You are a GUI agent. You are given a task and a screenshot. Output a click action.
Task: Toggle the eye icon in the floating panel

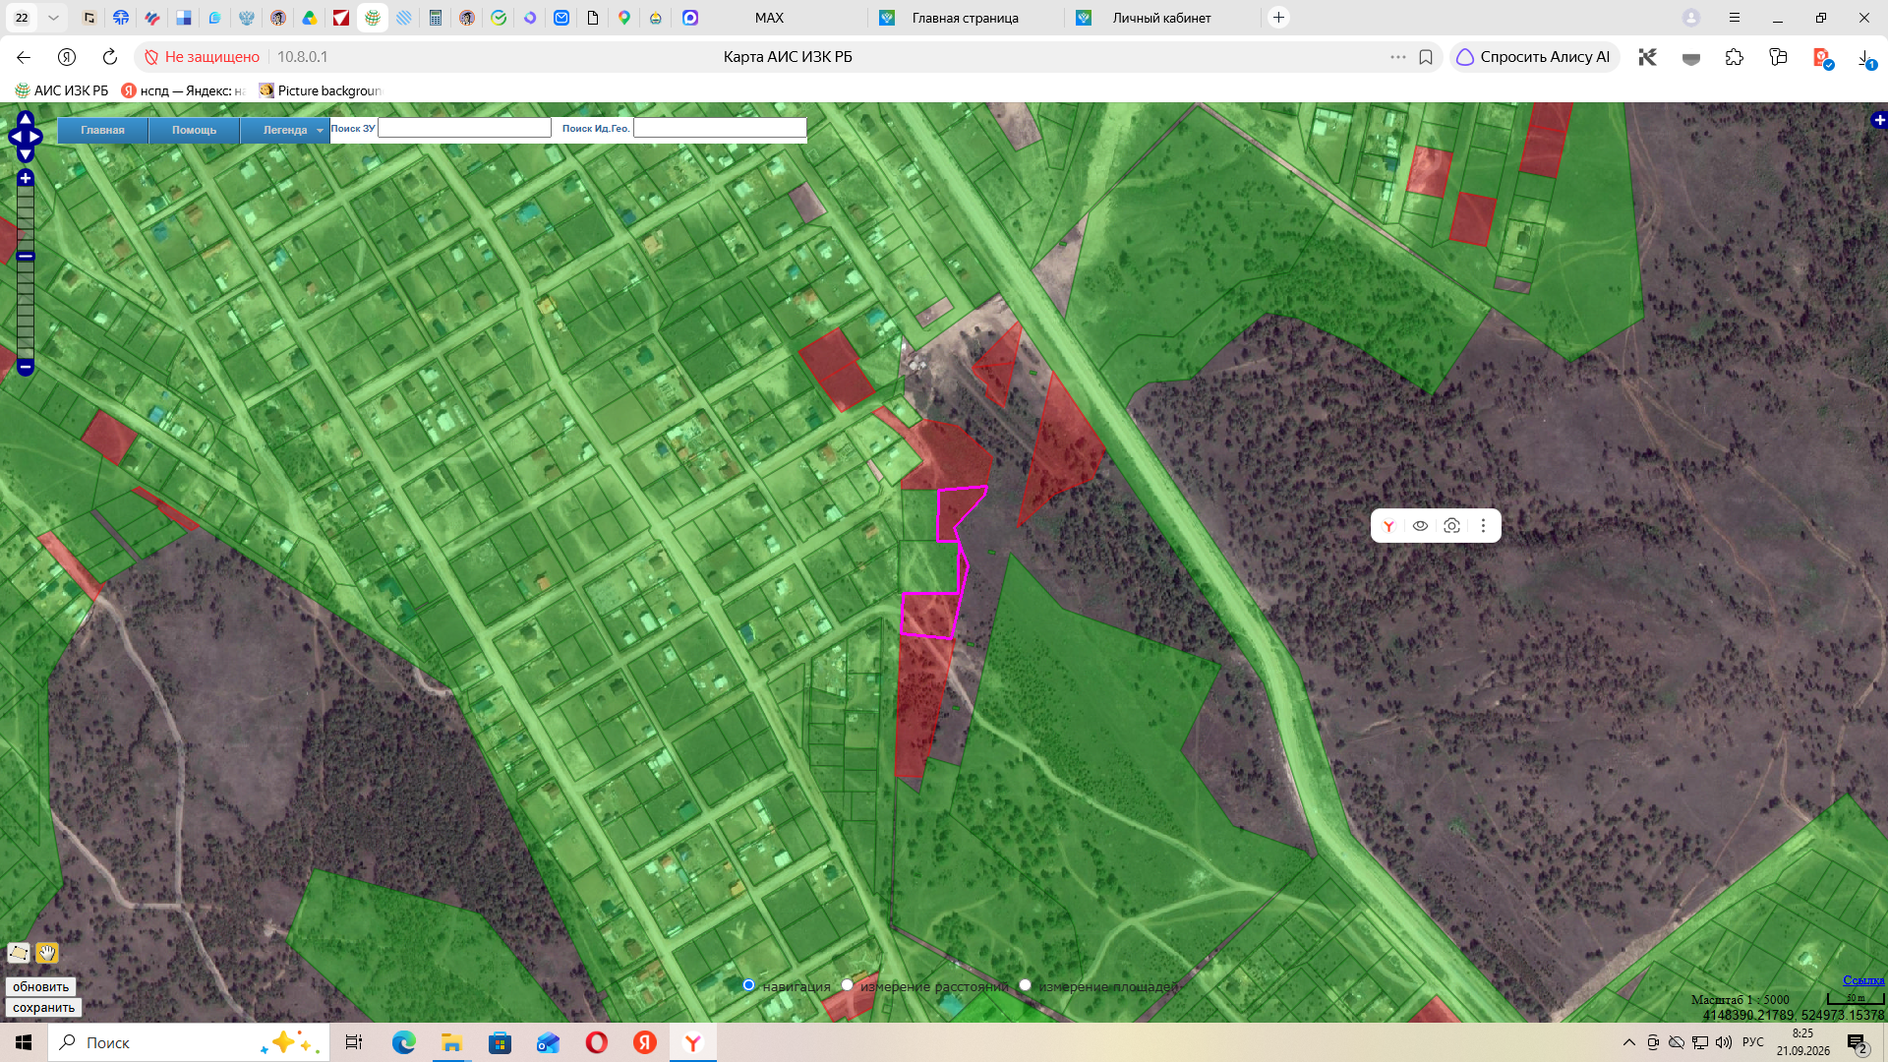[x=1420, y=526]
